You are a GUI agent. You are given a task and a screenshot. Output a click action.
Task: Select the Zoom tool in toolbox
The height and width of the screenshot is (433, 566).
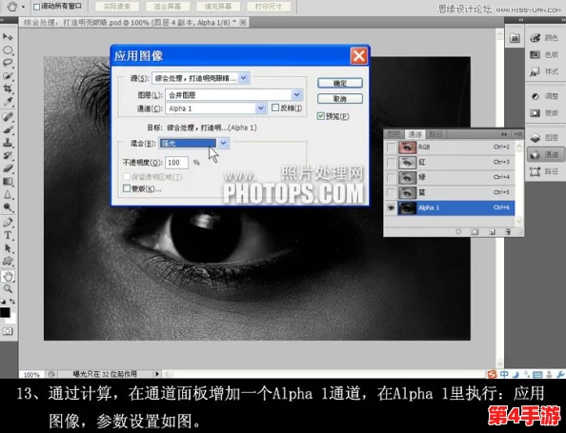8,288
